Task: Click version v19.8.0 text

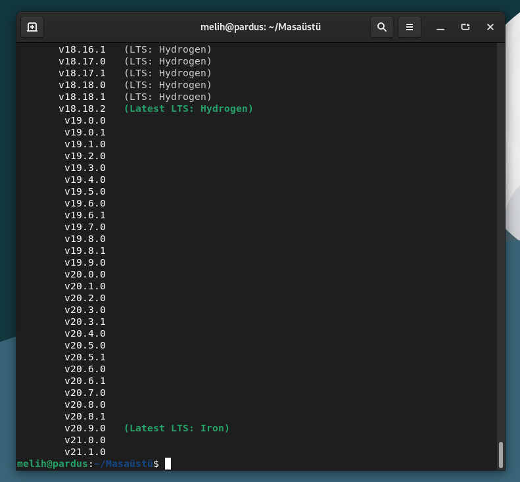Action: click(85, 239)
